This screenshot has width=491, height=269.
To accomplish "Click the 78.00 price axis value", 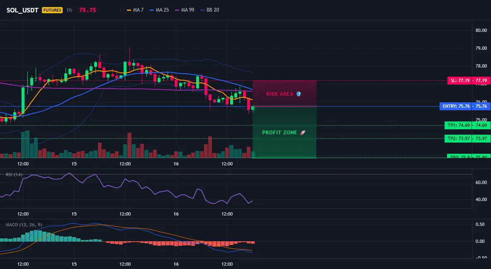I will (481, 66).
